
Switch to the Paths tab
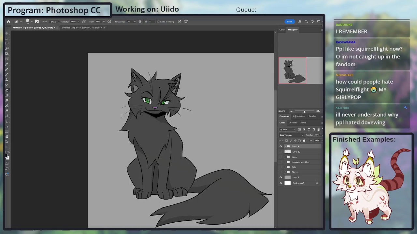point(303,123)
